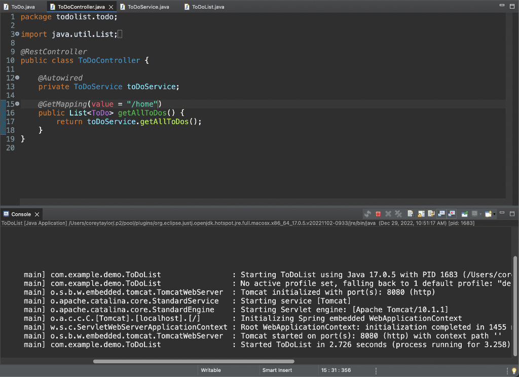The width and height of the screenshot is (519, 377).
Task: Close the ToDoController.java editor tab
Action: 112,7
